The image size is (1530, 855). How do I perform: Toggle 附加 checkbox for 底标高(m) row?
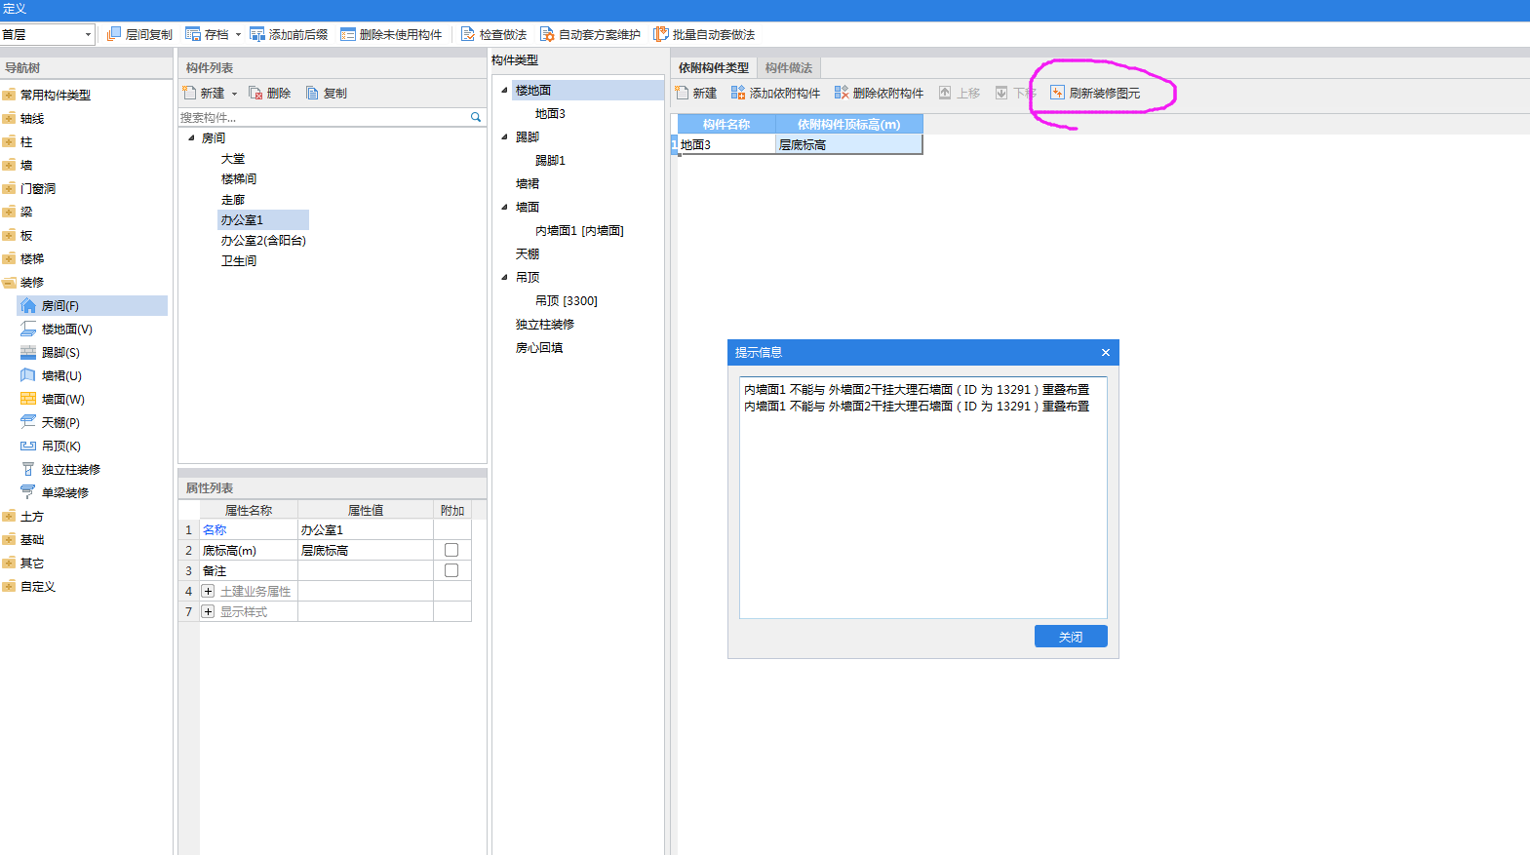(451, 550)
